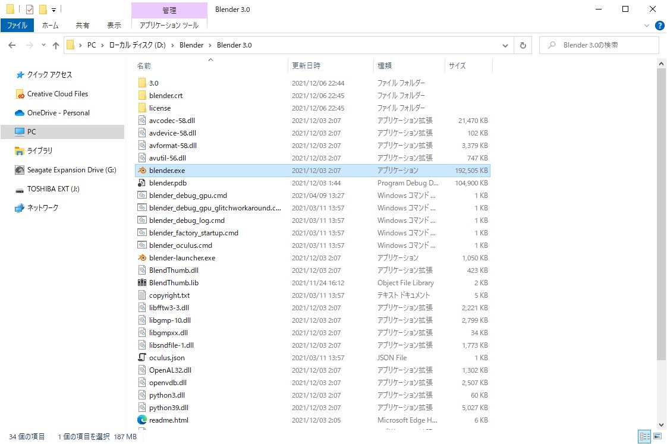Open the ホーム ribbon tab
This screenshot has width=667, height=444.
pyautogui.click(x=50, y=26)
